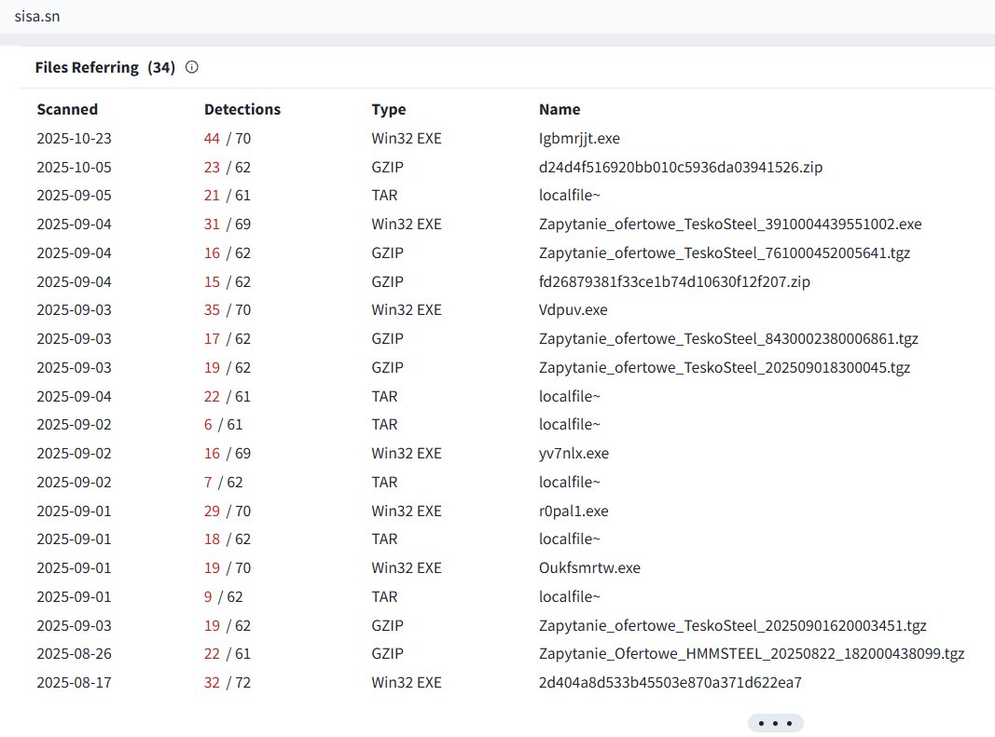Click the 44 / 70 detection score
995x737 pixels.
click(x=228, y=138)
